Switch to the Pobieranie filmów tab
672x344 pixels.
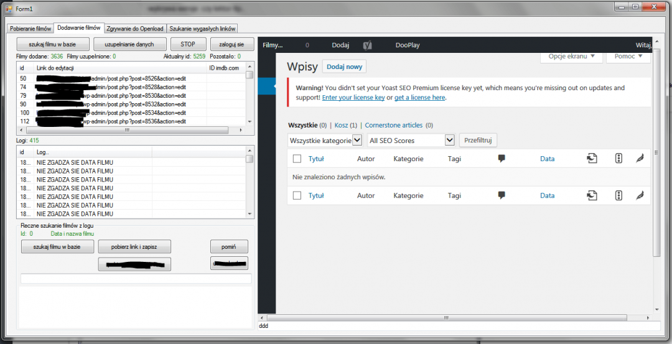(x=30, y=29)
